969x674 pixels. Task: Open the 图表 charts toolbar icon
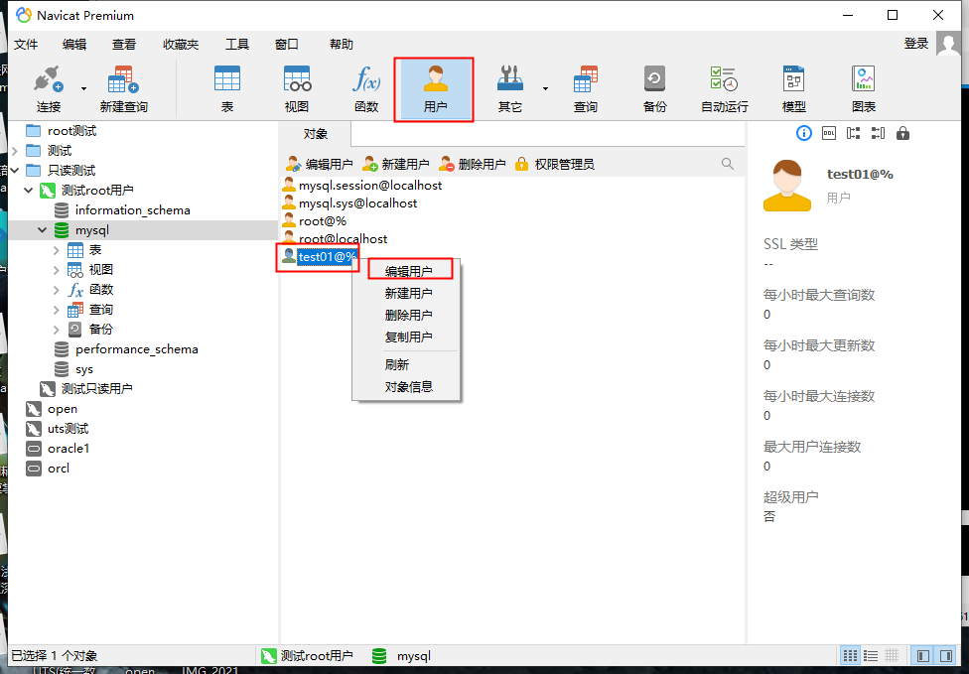[864, 89]
